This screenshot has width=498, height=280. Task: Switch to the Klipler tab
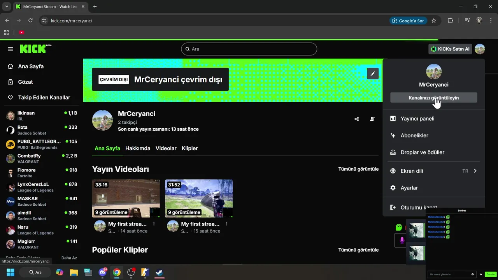pyautogui.click(x=190, y=148)
